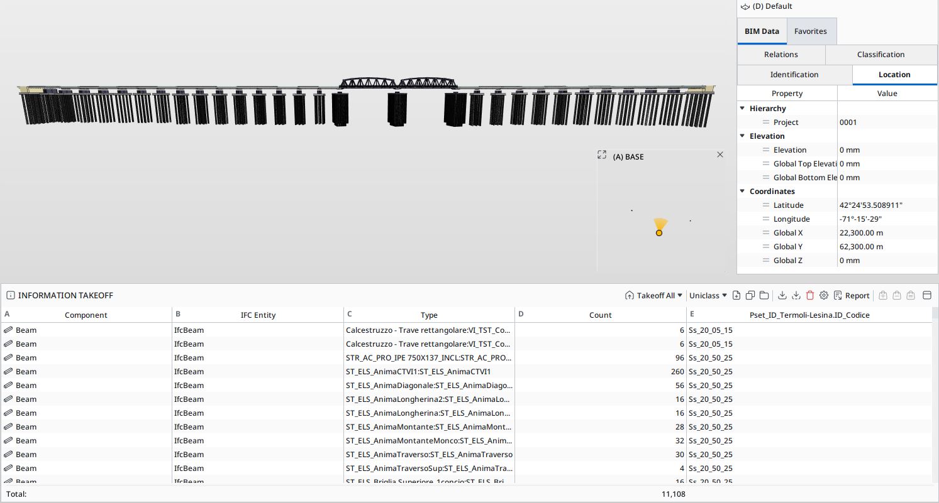Click the Report button

[x=852, y=296]
